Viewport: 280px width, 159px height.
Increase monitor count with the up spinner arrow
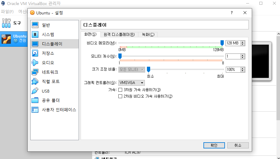243,55
